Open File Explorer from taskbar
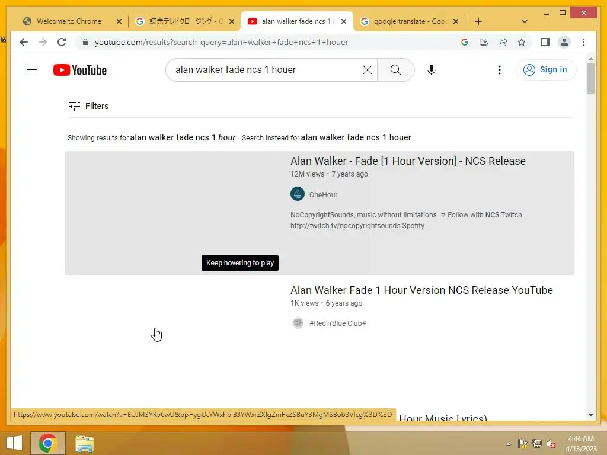Image resolution: width=607 pixels, height=455 pixels. click(x=84, y=443)
